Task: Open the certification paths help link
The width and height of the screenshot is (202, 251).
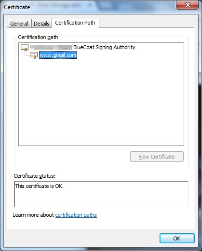Action: tap(76, 215)
